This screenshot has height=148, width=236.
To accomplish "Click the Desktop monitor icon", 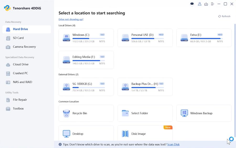I will 66,134.
